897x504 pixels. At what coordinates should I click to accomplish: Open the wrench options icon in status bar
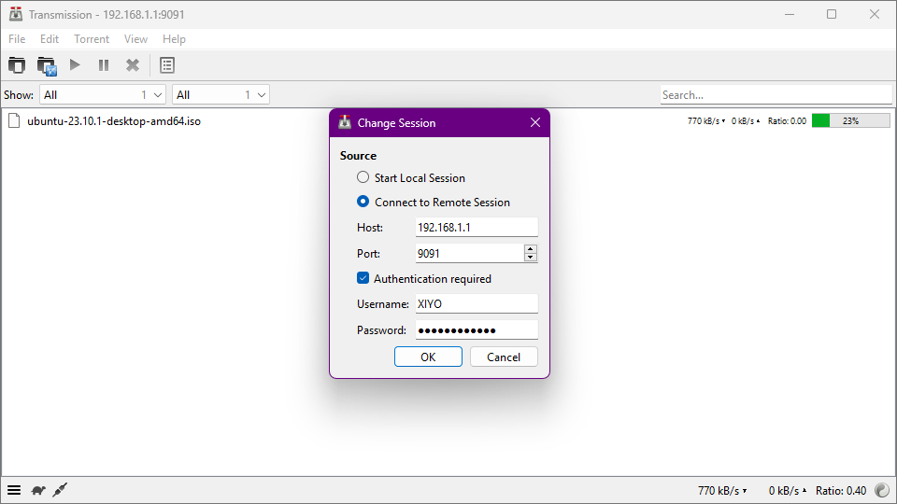[x=60, y=490]
